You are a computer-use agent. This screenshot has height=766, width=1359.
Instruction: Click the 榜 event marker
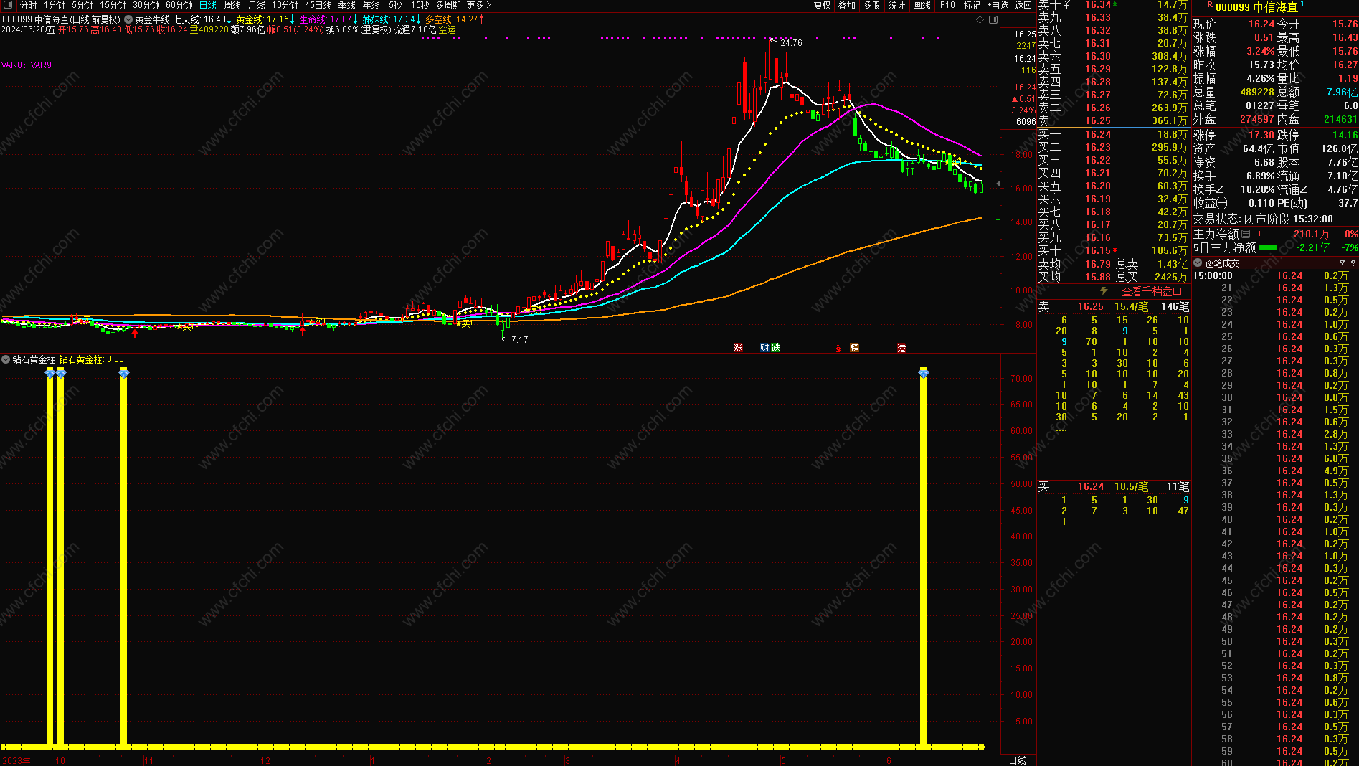coord(854,348)
